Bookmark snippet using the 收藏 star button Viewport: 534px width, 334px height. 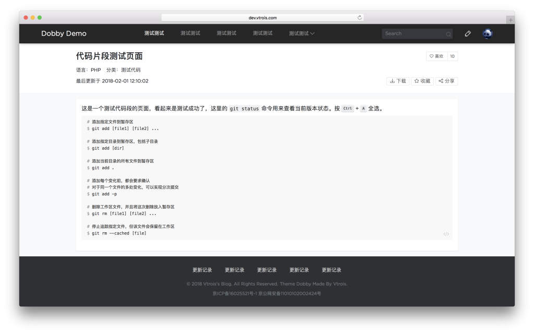coord(422,81)
